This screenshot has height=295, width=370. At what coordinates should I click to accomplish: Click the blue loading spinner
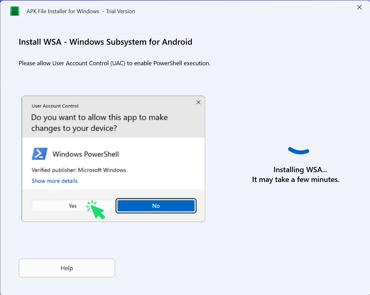pos(299,150)
